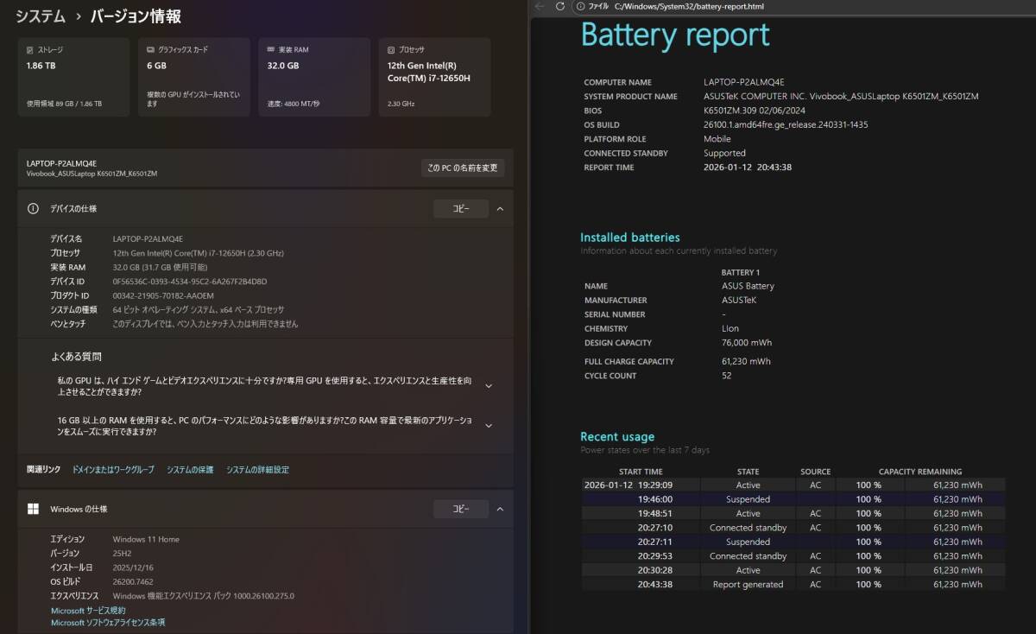Click the Installed batteries heading
This screenshot has height=634, width=1036.
pos(630,238)
